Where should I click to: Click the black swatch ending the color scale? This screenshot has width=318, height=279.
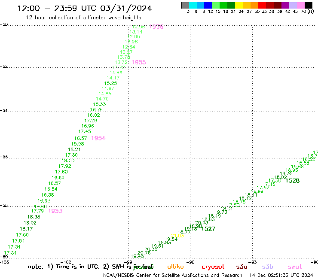coord(308,5)
